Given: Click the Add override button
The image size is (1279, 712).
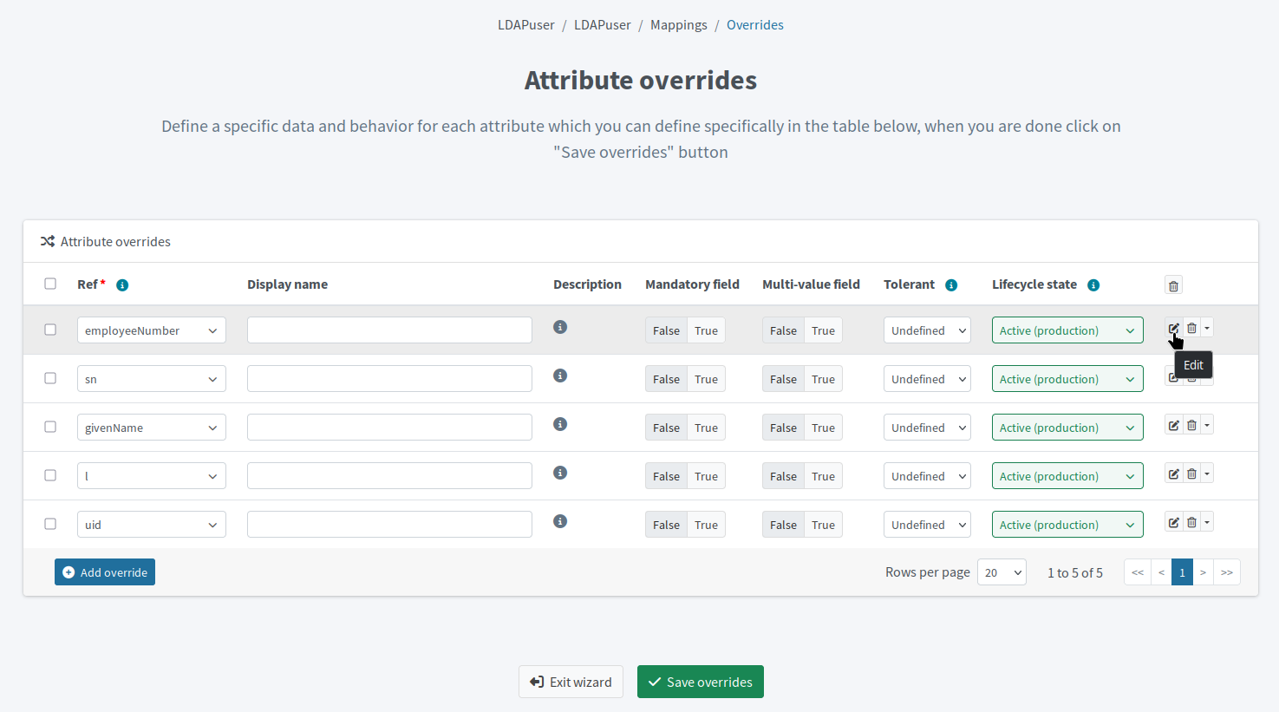Looking at the screenshot, I should coord(104,572).
